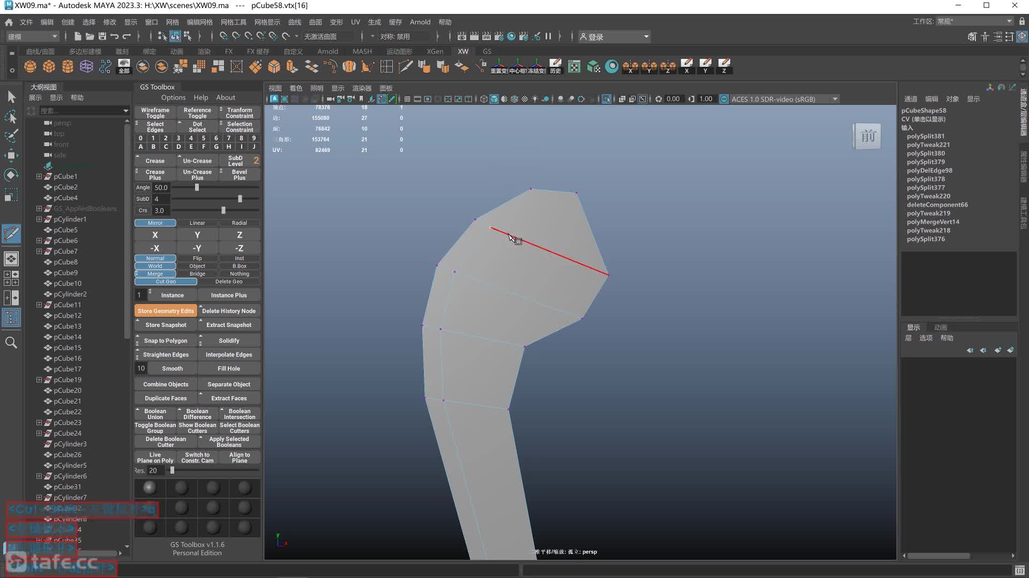
Task: Open the 编辑网格 menu
Action: click(x=199, y=22)
